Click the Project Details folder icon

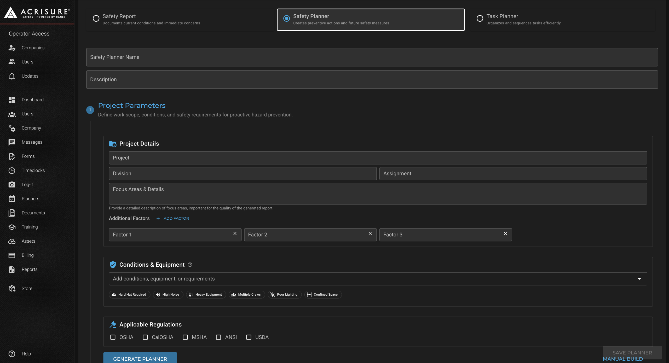[x=113, y=144]
